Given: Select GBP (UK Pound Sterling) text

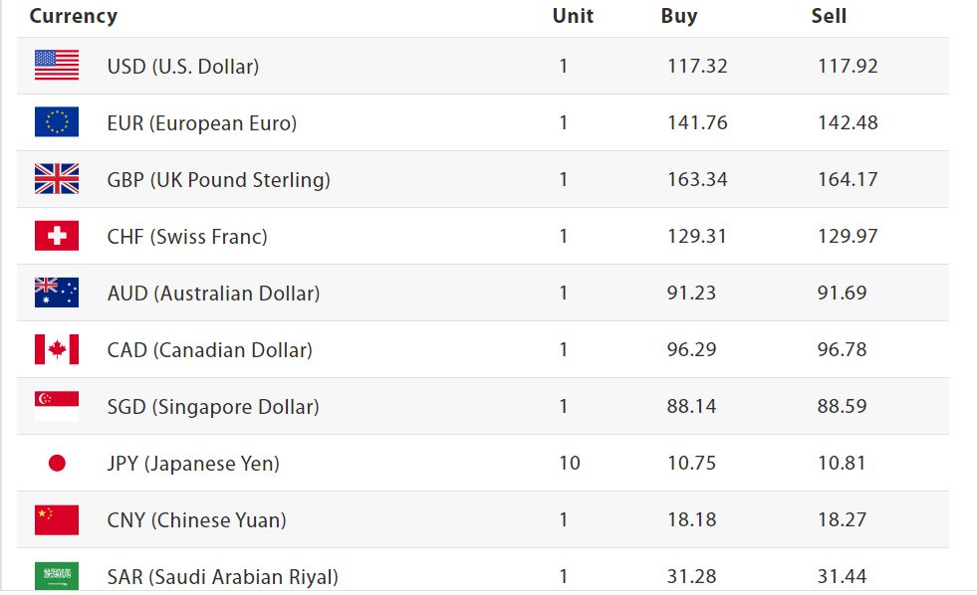Looking at the screenshot, I should (x=219, y=180).
